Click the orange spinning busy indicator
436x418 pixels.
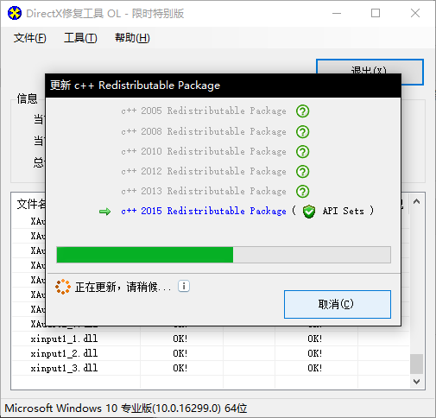point(63,287)
